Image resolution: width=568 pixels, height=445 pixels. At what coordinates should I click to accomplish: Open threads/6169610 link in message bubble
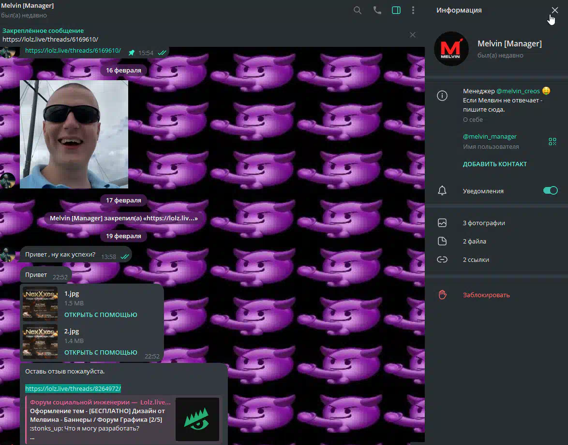tap(73, 51)
